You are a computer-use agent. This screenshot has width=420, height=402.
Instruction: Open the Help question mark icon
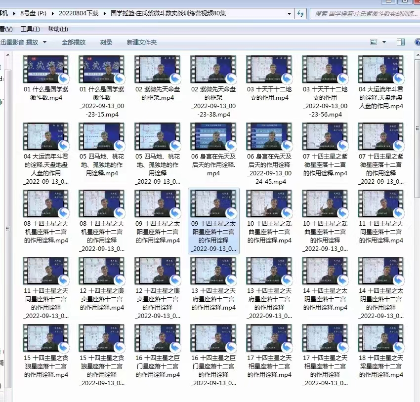click(x=418, y=43)
